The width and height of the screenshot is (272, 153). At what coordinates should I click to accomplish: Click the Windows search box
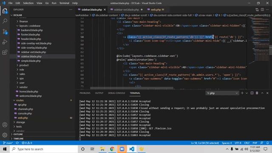pyautogui.click(x=44, y=149)
